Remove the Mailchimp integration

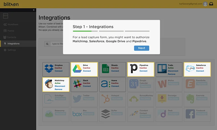pyautogui.click(x=58, y=89)
